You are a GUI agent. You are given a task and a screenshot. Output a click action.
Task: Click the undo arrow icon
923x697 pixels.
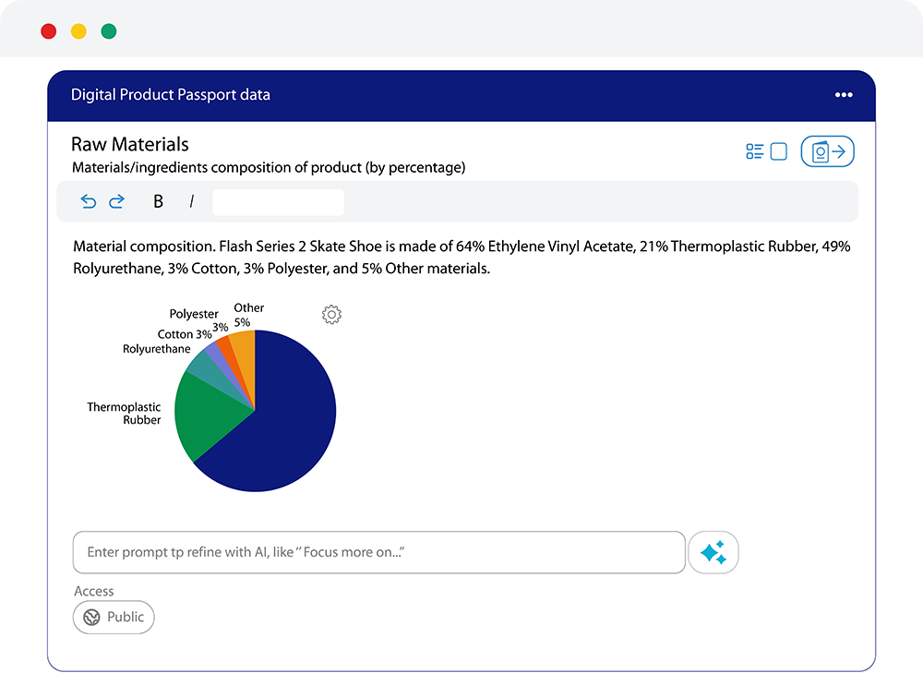(89, 202)
